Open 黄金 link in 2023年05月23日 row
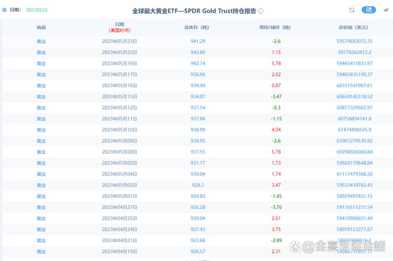Image resolution: width=393 pixels, height=261 pixels. pos(41,41)
